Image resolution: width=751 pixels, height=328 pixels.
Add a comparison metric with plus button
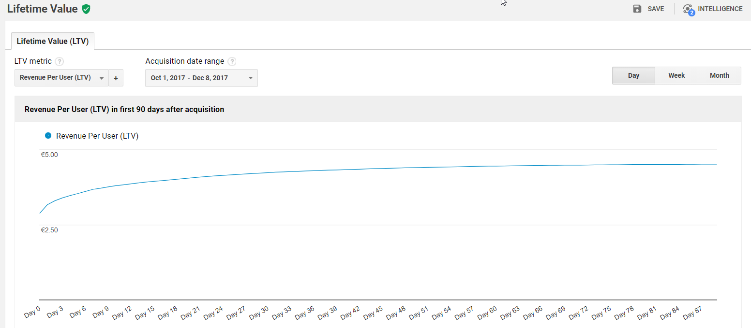click(116, 78)
